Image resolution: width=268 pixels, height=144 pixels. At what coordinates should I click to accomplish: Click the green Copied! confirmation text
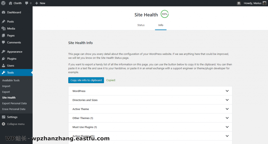111,80
